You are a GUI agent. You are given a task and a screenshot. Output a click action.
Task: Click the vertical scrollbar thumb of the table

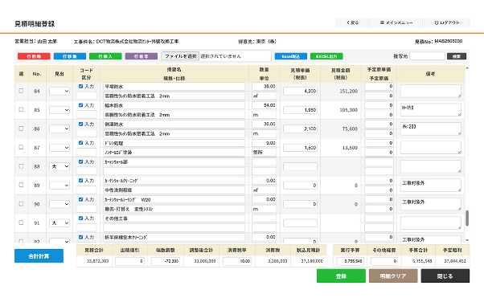[467, 218]
